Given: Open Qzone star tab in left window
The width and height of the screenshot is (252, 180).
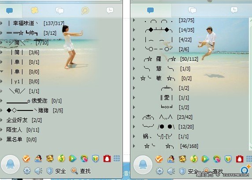Looking at the screenshot, I should 34,11.
